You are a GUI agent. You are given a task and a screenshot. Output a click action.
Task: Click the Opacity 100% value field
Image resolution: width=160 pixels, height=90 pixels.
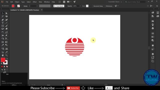click(x=76, y=6)
